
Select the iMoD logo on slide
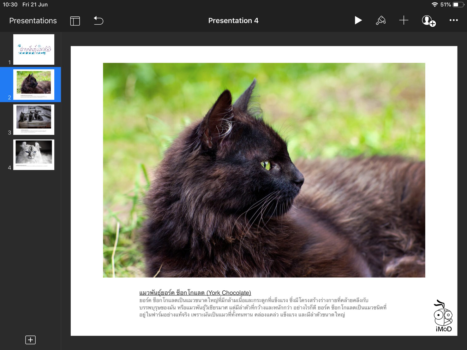[443, 316]
